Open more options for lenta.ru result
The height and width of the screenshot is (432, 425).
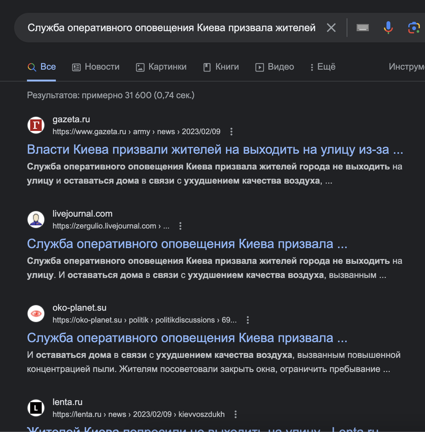[x=236, y=414]
